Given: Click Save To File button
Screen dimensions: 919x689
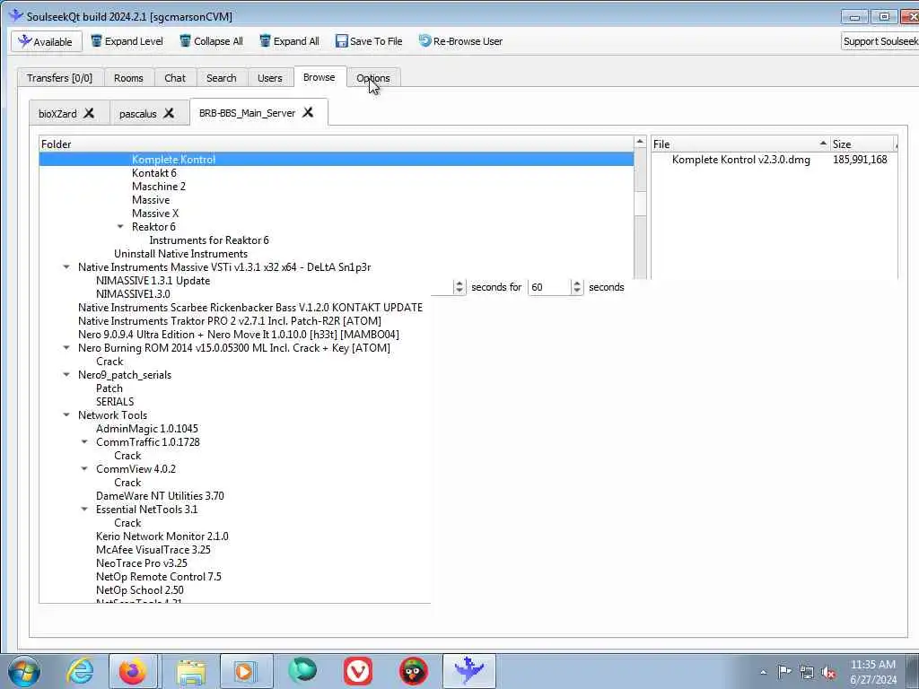Looking at the screenshot, I should (x=369, y=41).
